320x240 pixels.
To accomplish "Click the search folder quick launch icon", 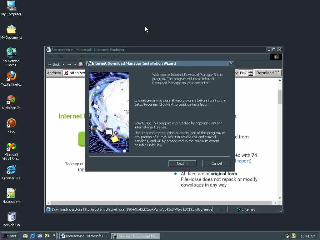I will [x=47, y=236].
